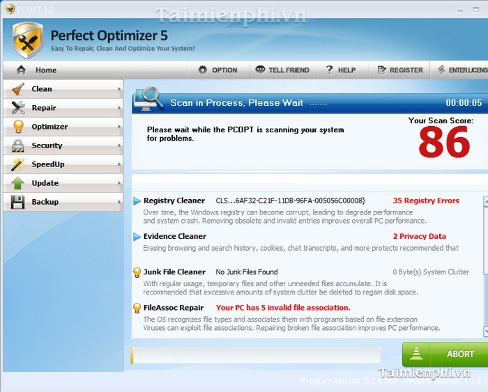488x392 pixels.
Task: Open the SpeedUp menu
Action: click(63, 164)
